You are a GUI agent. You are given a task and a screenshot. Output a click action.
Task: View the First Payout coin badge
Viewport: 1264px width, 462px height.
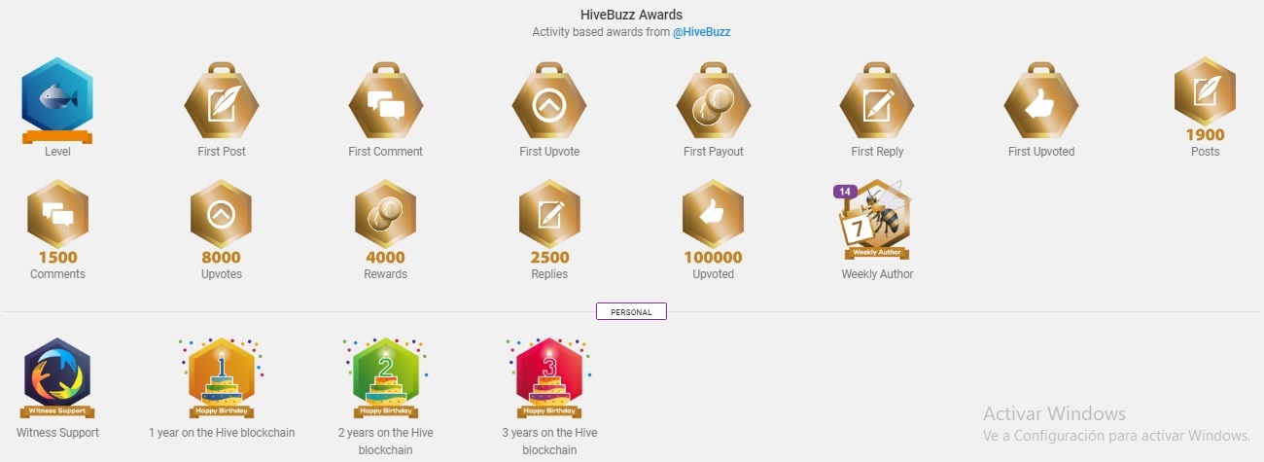714,101
